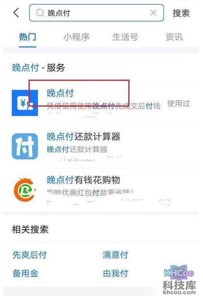The width and height of the screenshot is (203, 296).
Task: Tap the back arrow icon
Action: (x=16, y=13)
